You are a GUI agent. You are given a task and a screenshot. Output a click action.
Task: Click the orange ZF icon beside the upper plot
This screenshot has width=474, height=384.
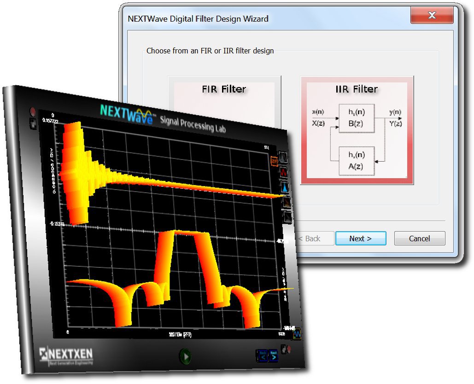click(274, 161)
